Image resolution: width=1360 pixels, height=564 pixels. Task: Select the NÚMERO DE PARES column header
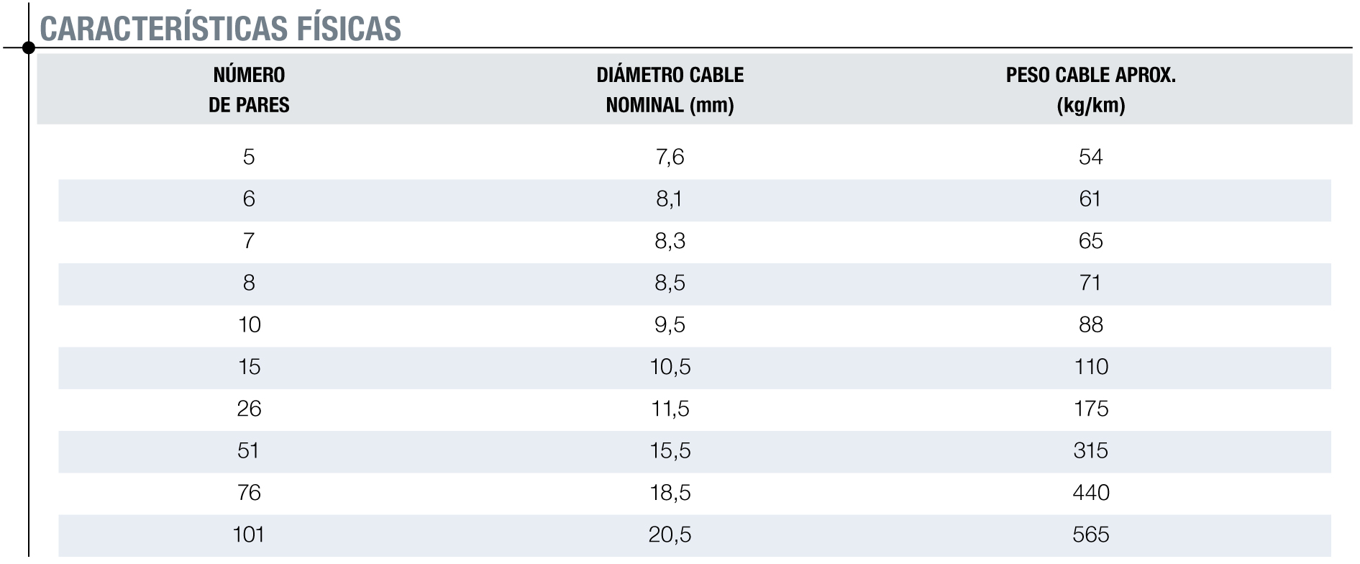[x=249, y=90]
